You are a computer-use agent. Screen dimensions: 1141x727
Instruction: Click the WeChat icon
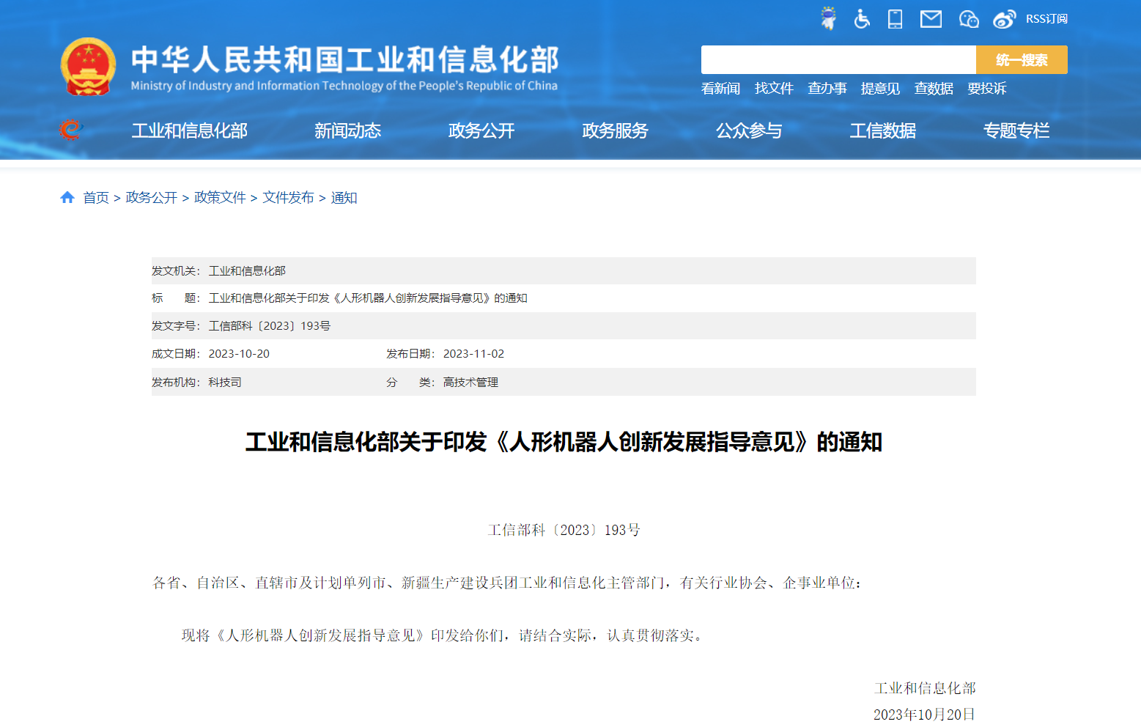coord(968,19)
